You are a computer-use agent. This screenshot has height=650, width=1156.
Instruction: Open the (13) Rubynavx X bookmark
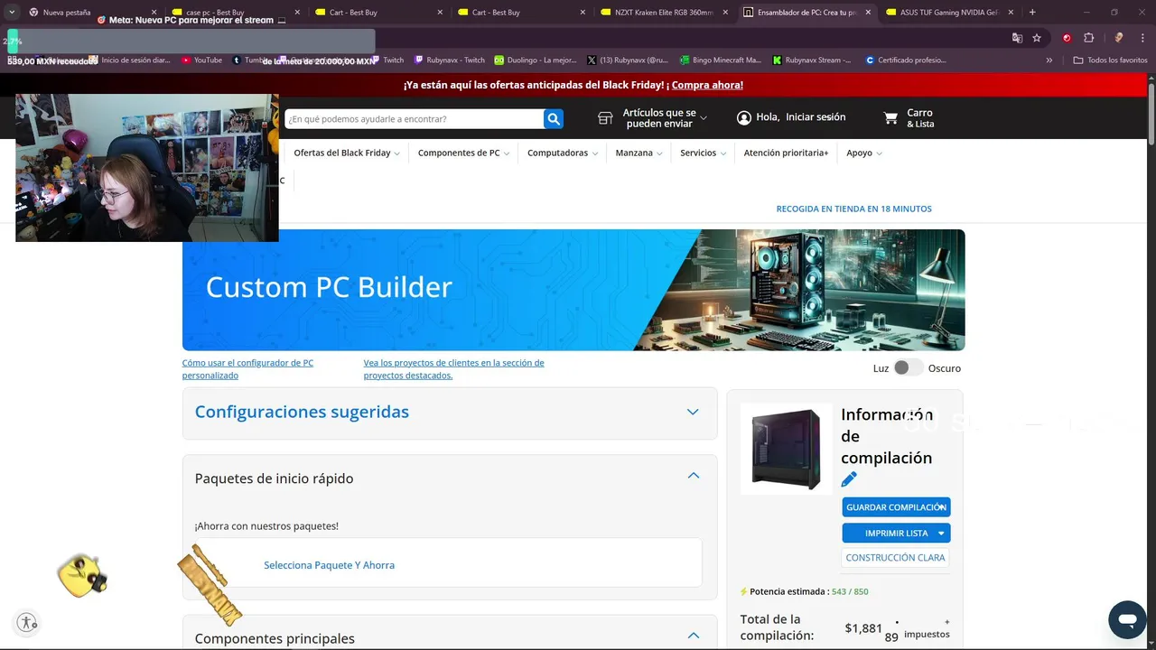click(628, 60)
